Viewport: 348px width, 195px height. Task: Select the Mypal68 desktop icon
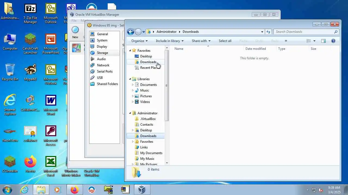[x=30, y=73]
